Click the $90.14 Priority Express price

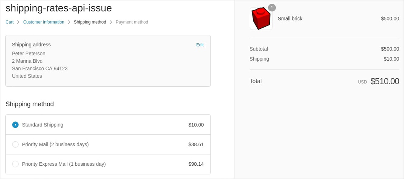point(196,164)
